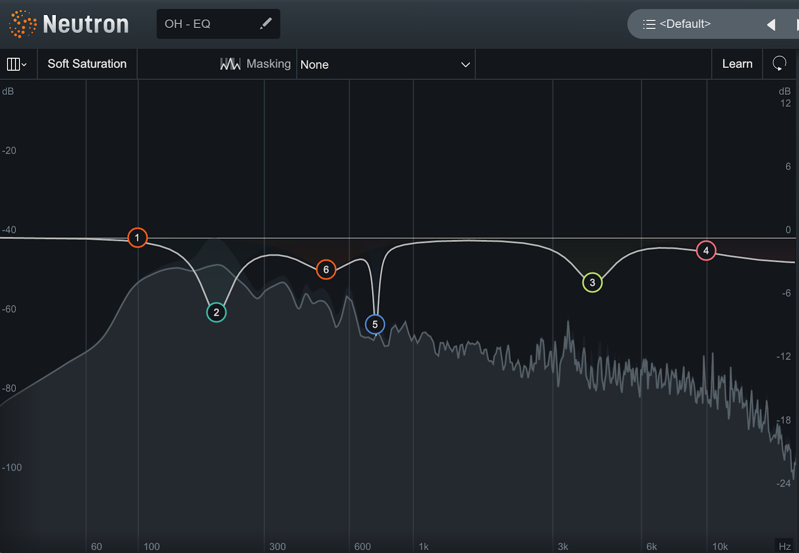Viewport: 799px width, 553px height.
Task: Click the Learn button
Action: tap(737, 64)
